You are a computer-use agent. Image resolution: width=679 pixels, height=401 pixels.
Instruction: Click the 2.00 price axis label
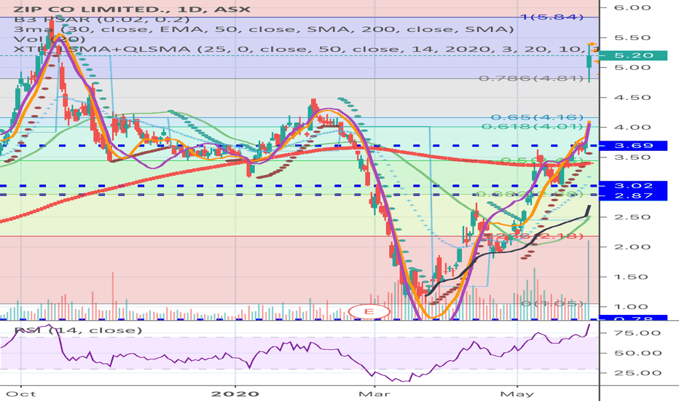point(632,246)
